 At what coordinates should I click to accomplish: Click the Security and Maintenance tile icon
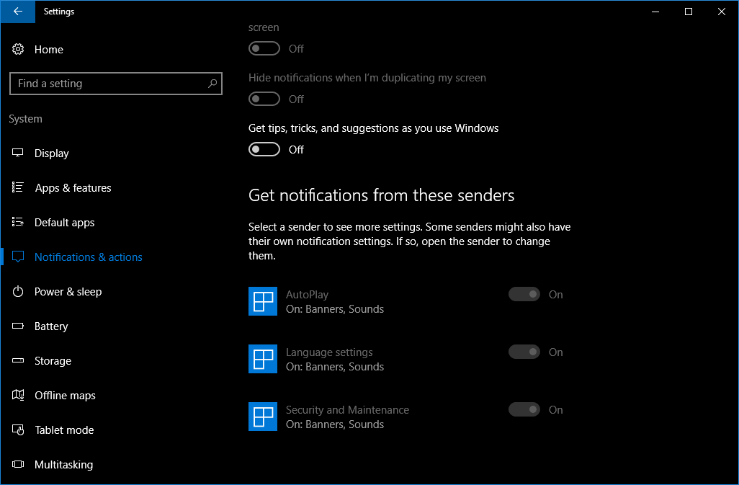coord(262,417)
